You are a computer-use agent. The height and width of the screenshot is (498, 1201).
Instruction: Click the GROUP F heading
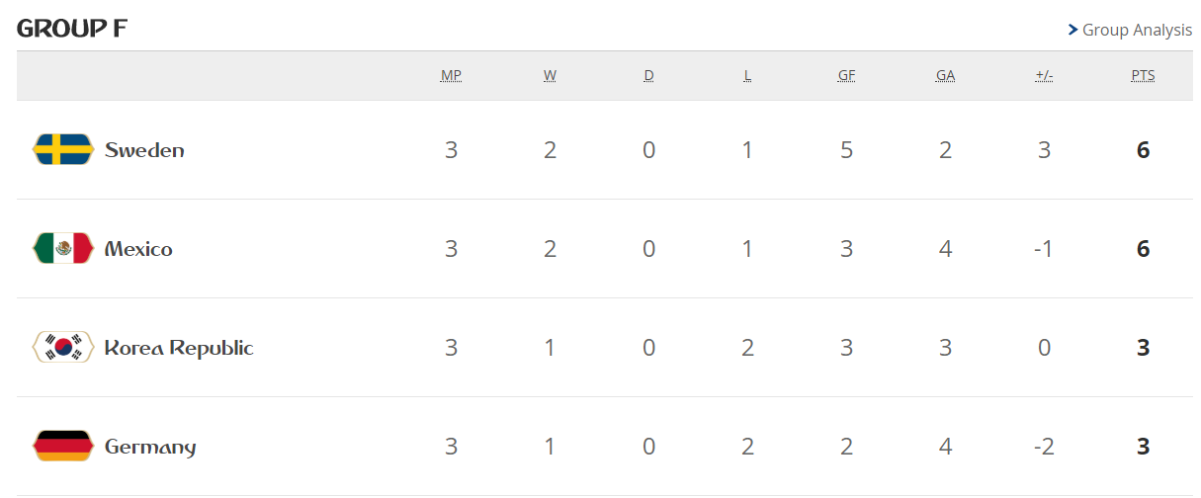point(72,29)
